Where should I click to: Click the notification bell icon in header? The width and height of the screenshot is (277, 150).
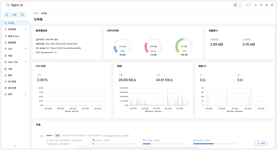[x=255, y=5]
